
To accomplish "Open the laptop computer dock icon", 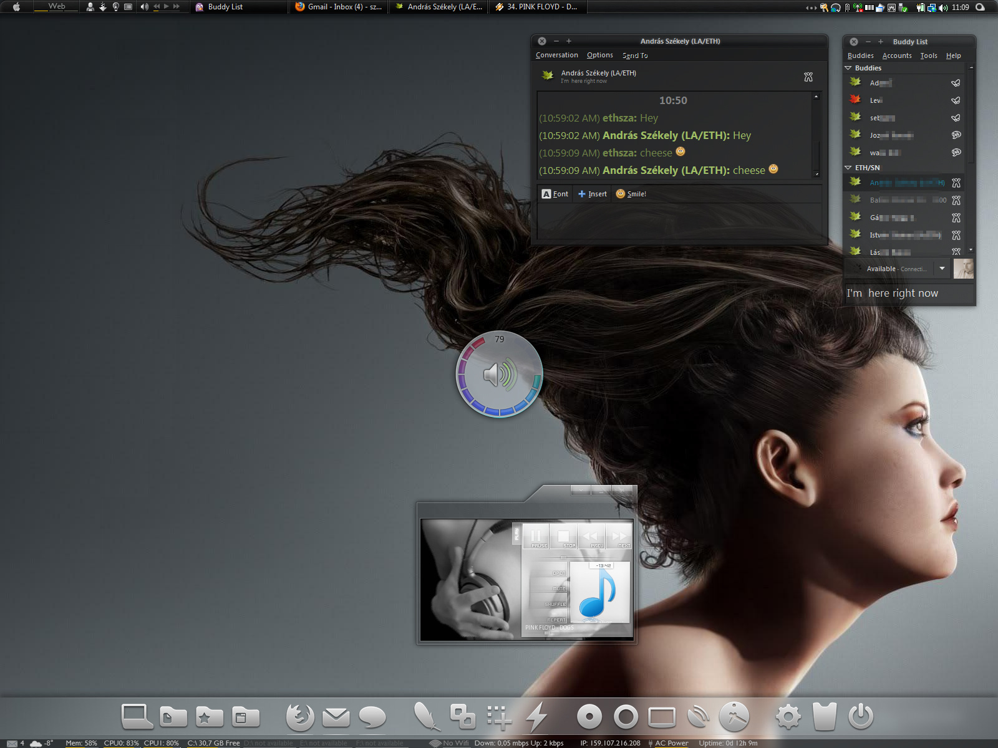I will click(137, 717).
